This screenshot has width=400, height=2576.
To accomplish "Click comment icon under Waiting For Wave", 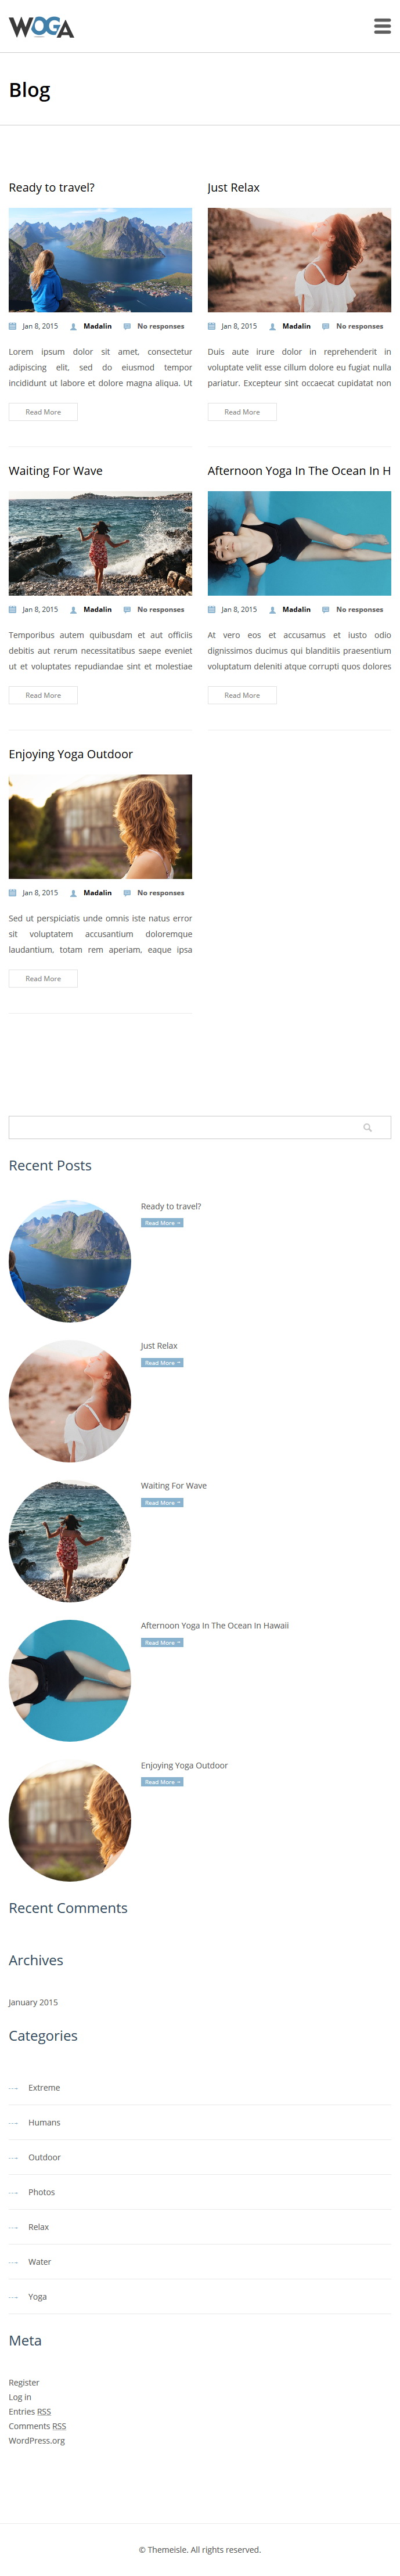I will 127,609.
